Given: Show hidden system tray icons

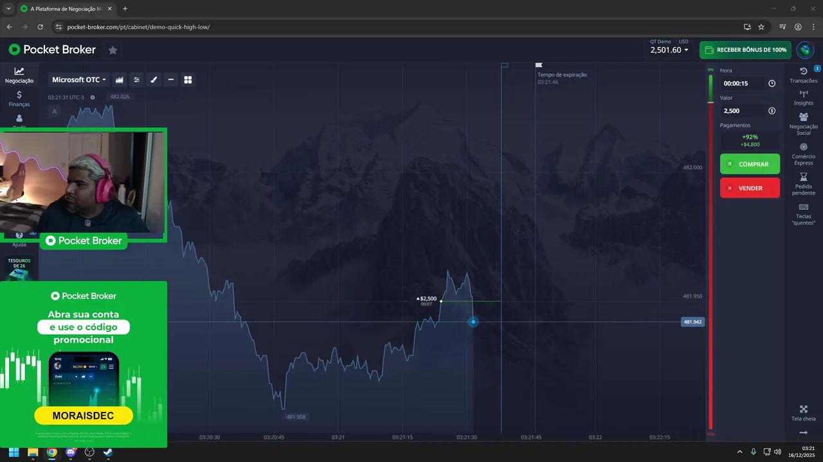Looking at the screenshot, I should [739, 452].
